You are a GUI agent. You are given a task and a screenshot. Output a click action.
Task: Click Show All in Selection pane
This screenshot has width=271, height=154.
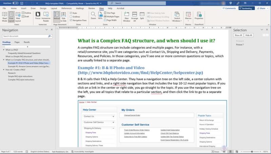click(238, 35)
